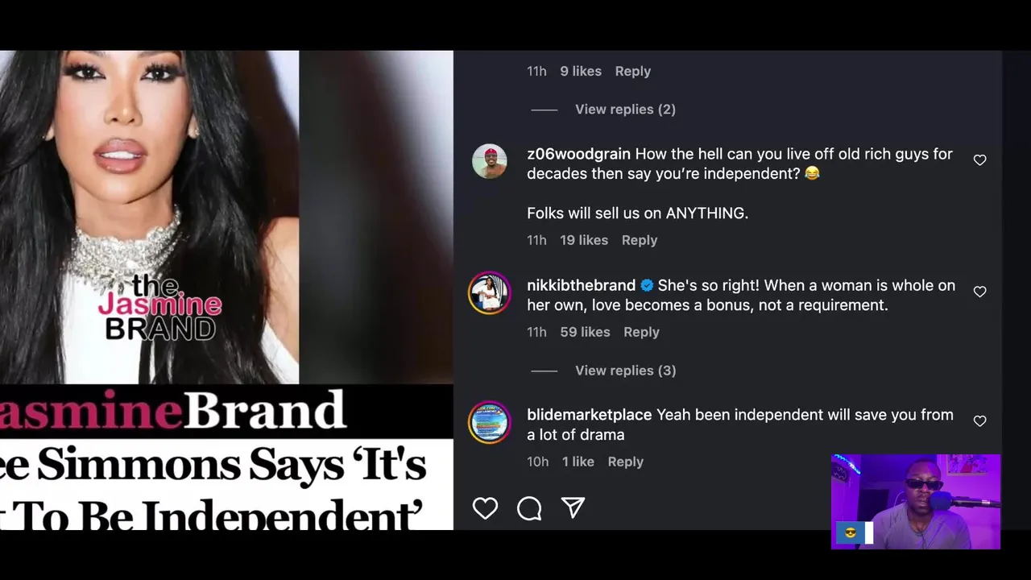Reply to z06woodgrain's comment

coord(640,240)
